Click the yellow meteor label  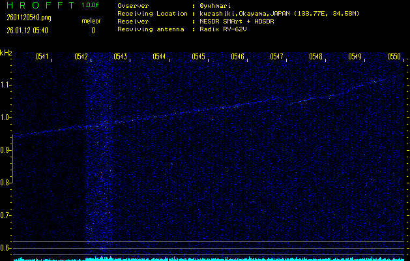[x=91, y=22]
